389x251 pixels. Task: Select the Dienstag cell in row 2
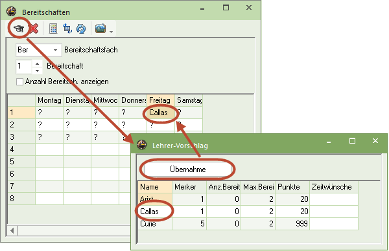coord(77,125)
